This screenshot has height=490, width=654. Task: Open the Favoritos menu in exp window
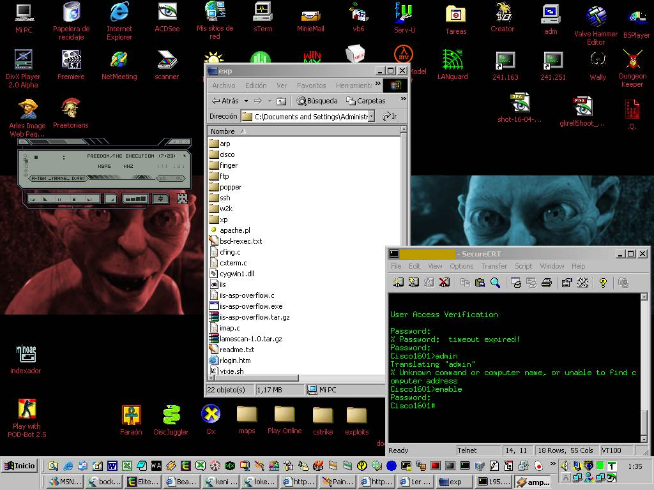[311, 85]
